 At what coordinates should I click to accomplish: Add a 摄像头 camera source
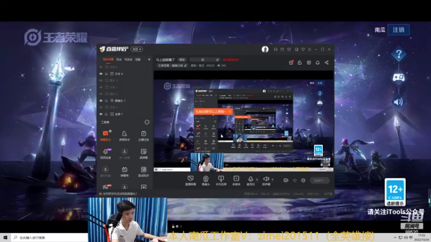pyautogui.click(x=206, y=181)
